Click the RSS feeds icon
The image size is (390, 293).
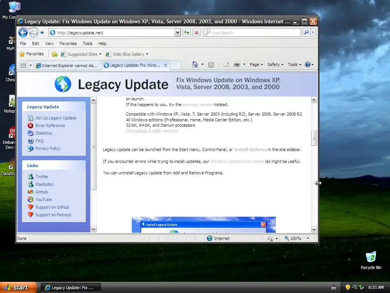[211, 65]
